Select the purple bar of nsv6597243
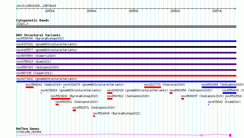This screenshot has height=138, width=244. [x=126, y=70]
